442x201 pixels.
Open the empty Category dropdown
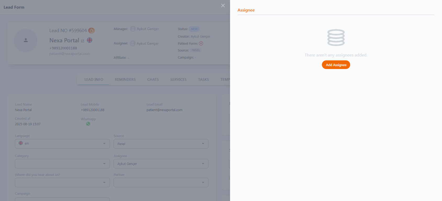point(62,164)
